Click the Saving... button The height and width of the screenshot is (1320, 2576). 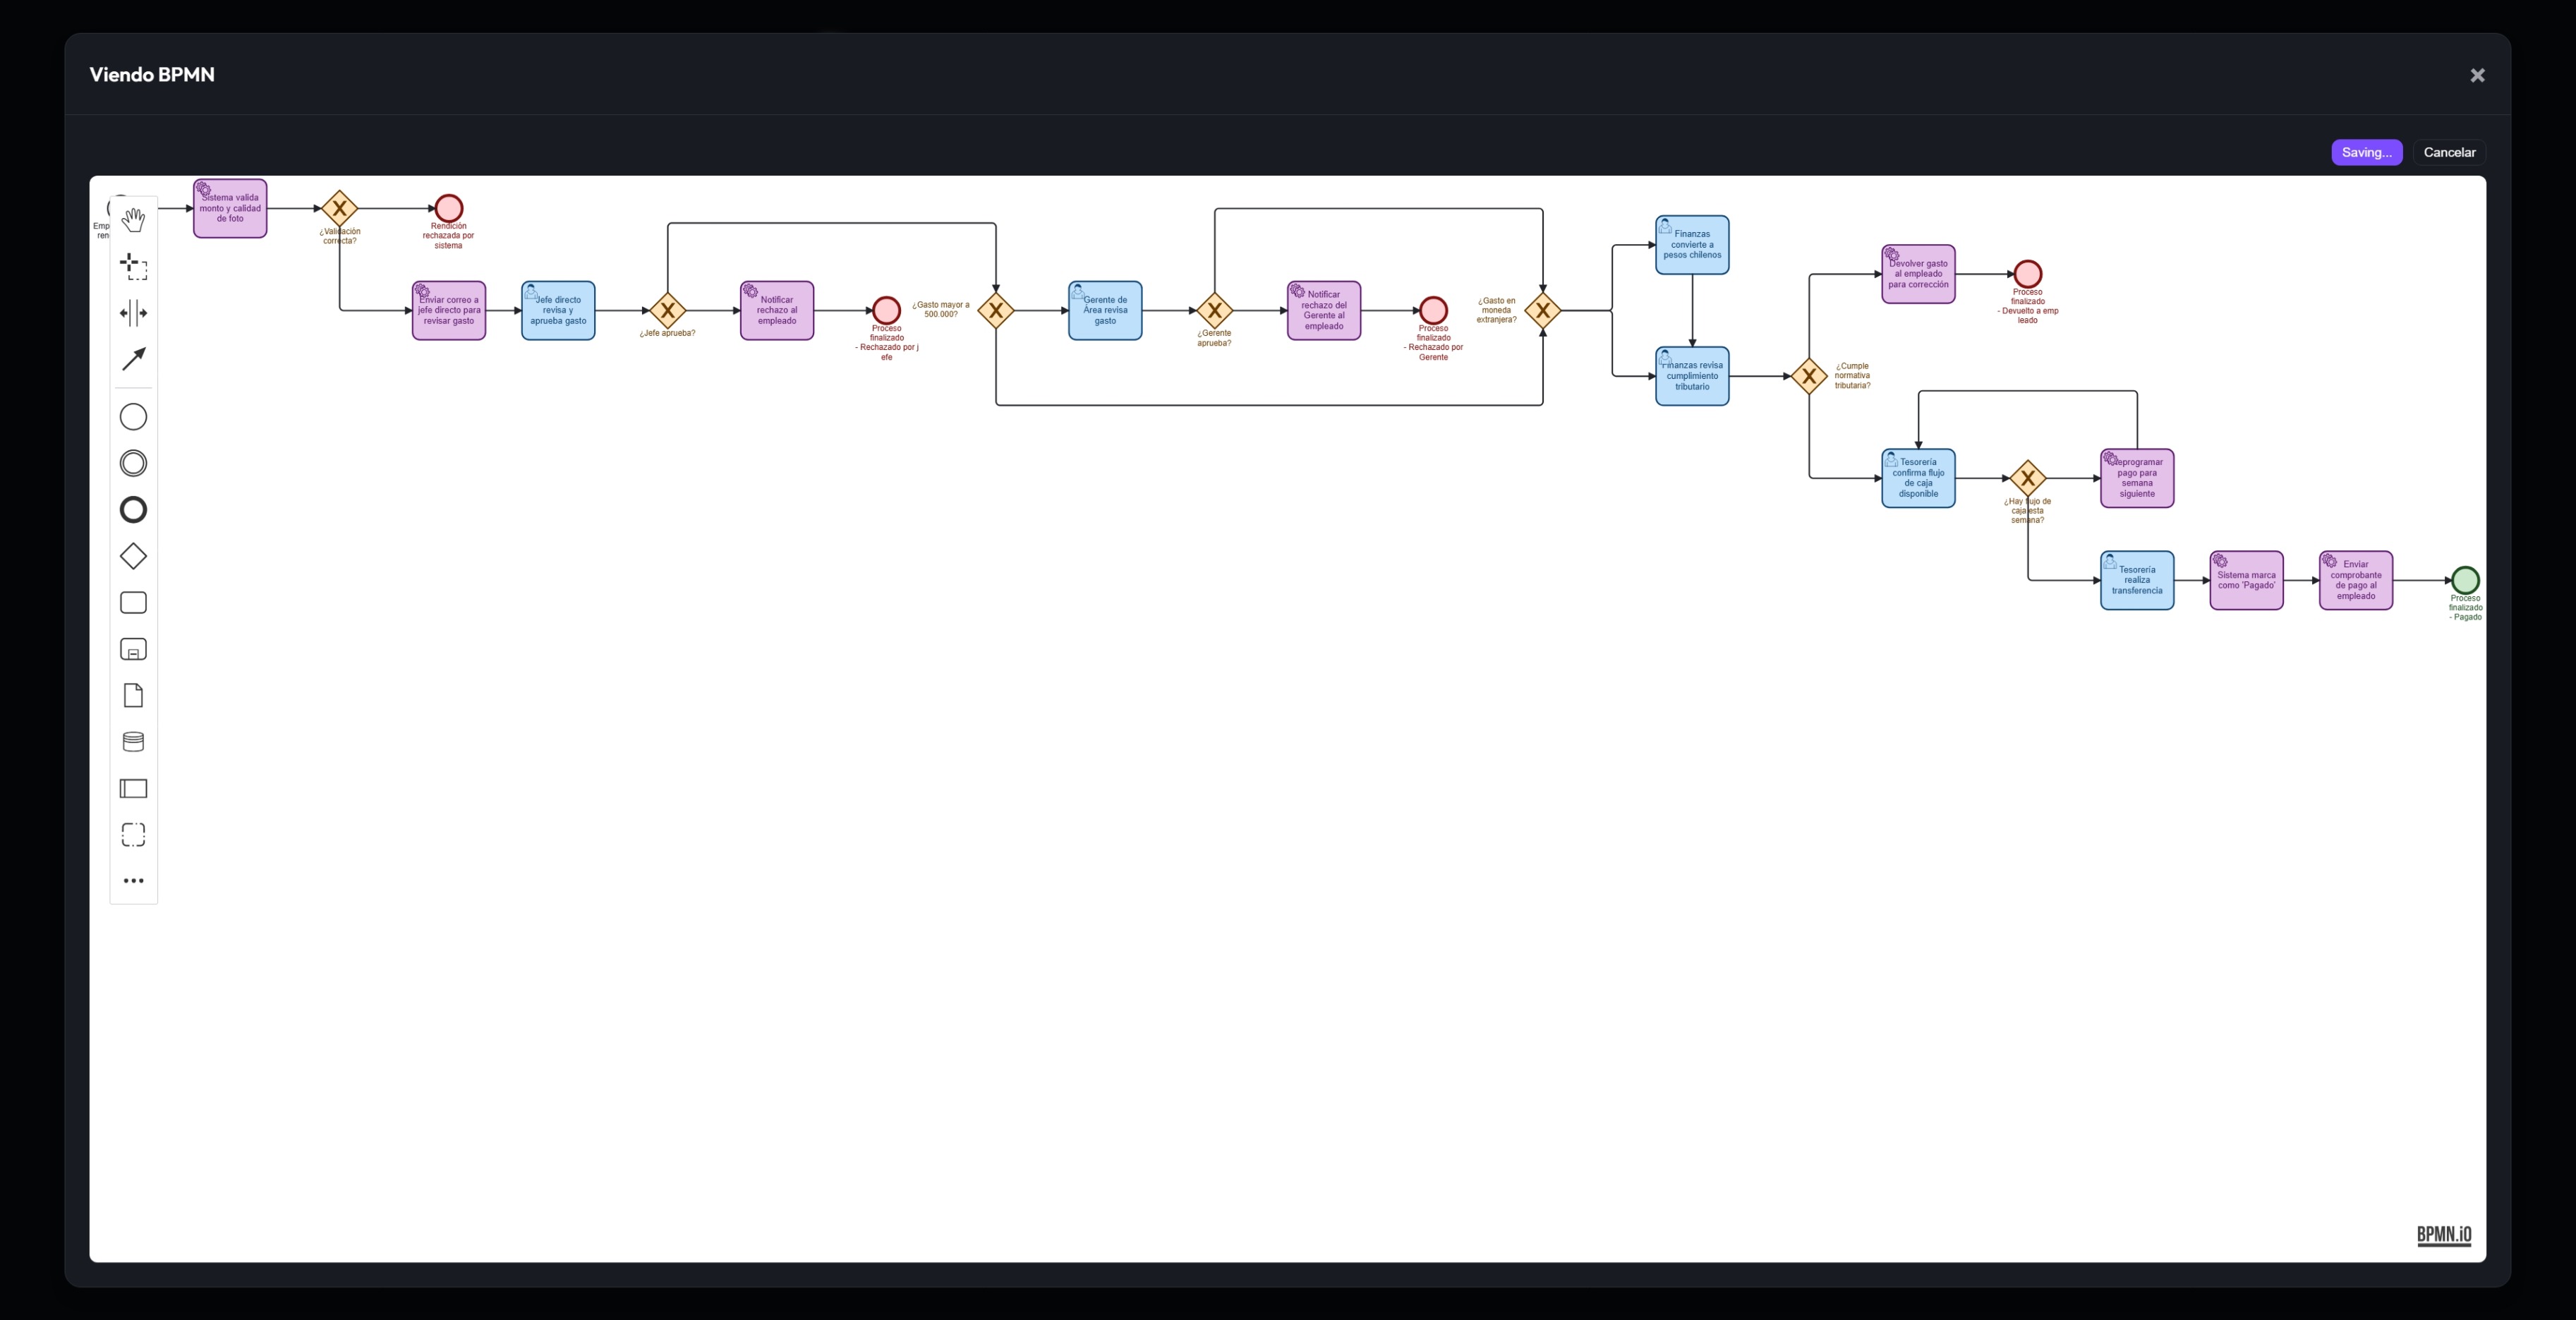[x=2366, y=152]
